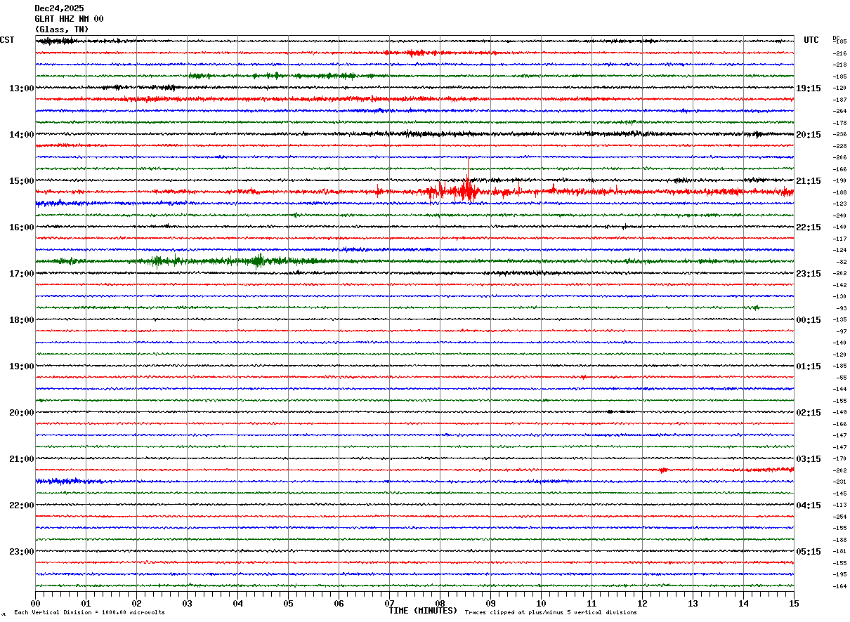
Task: Pick minute 05 on the time axis
Action: (288, 603)
